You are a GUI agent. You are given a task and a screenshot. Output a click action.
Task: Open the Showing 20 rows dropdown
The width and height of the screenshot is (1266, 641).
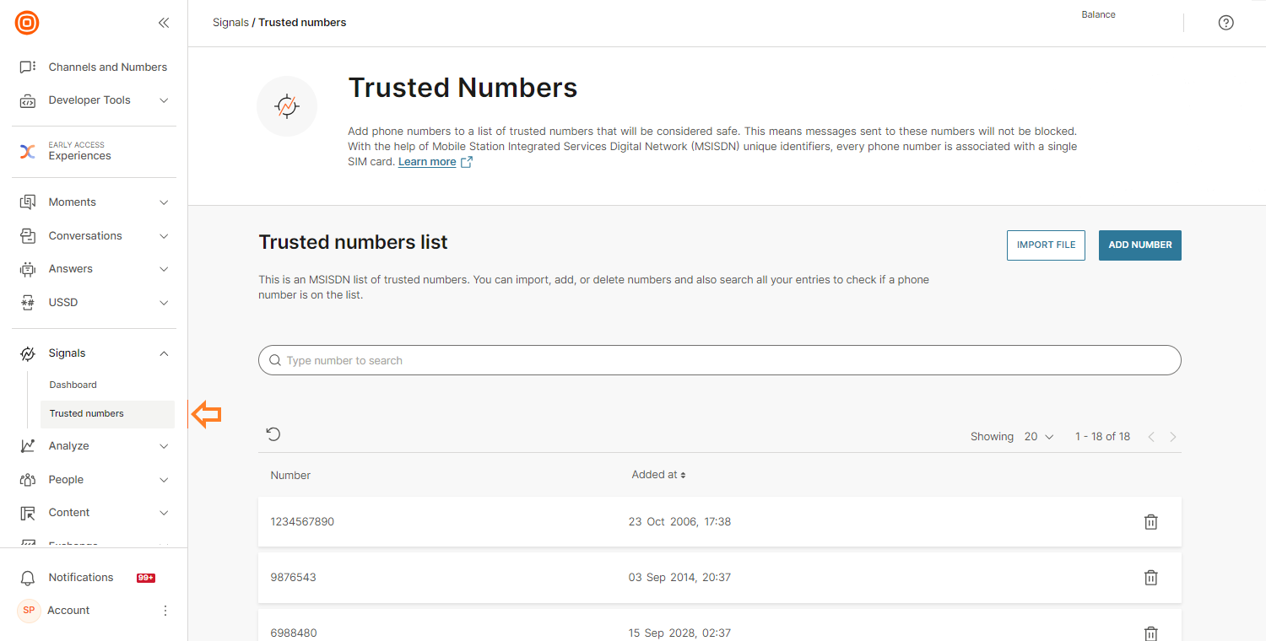tap(1039, 437)
